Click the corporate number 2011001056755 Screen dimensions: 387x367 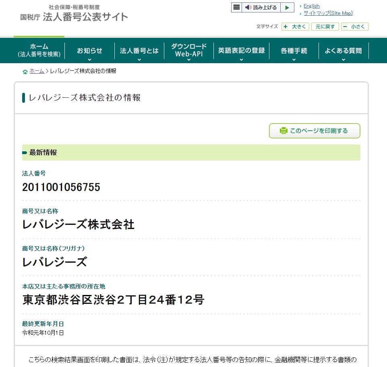click(x=61, y=187)
